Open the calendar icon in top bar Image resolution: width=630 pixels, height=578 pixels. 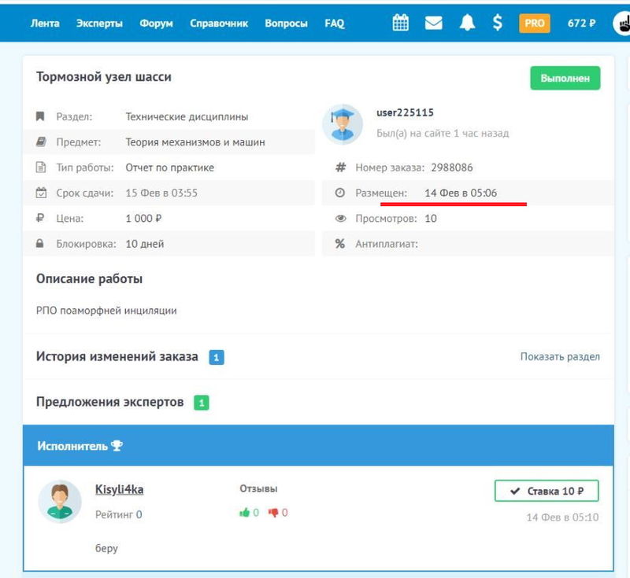point(401,23)
